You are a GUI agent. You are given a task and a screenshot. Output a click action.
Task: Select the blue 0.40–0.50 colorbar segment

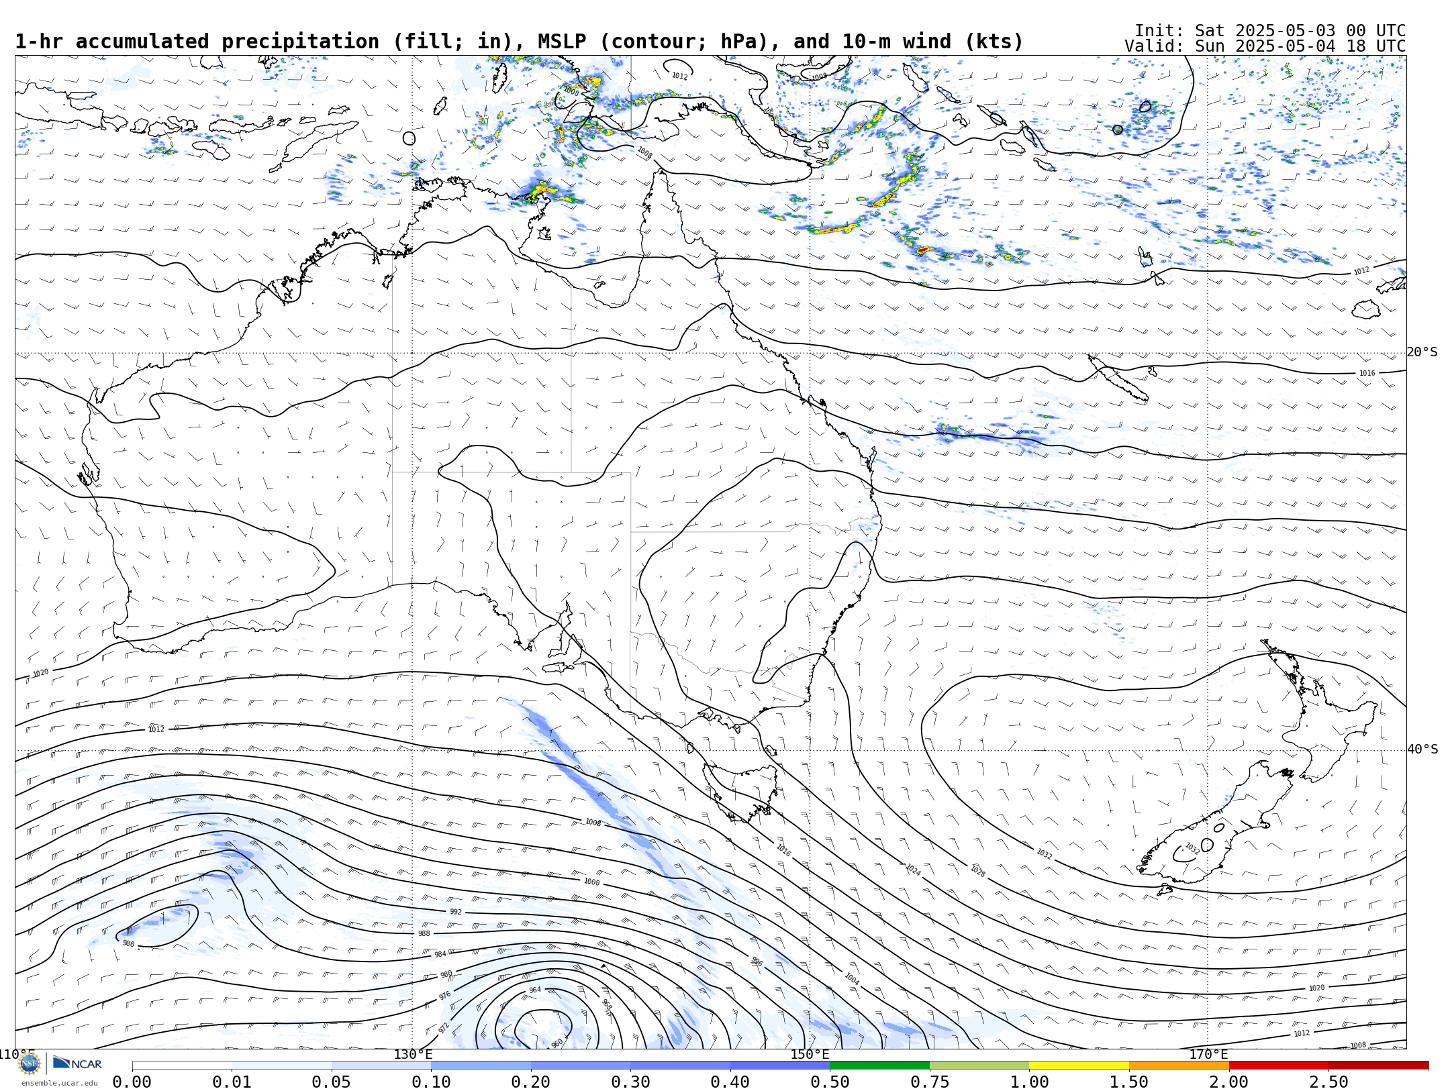[x=780, y=1065]
